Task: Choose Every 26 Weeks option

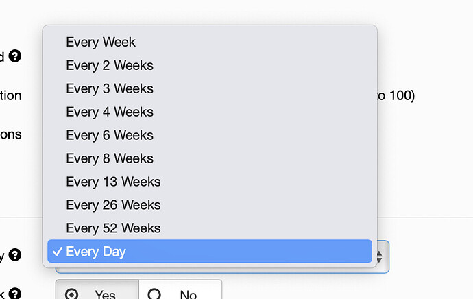Action: coord(210,204)
